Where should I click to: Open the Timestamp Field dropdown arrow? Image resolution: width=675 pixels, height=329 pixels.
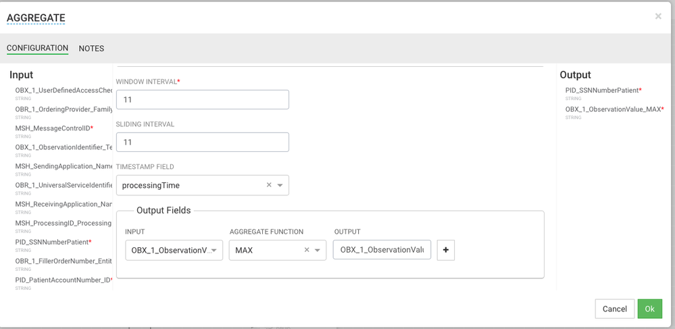coord(280,185)
